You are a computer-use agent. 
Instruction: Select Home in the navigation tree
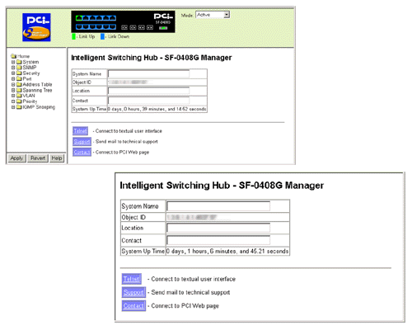click(x=23, y=56)
